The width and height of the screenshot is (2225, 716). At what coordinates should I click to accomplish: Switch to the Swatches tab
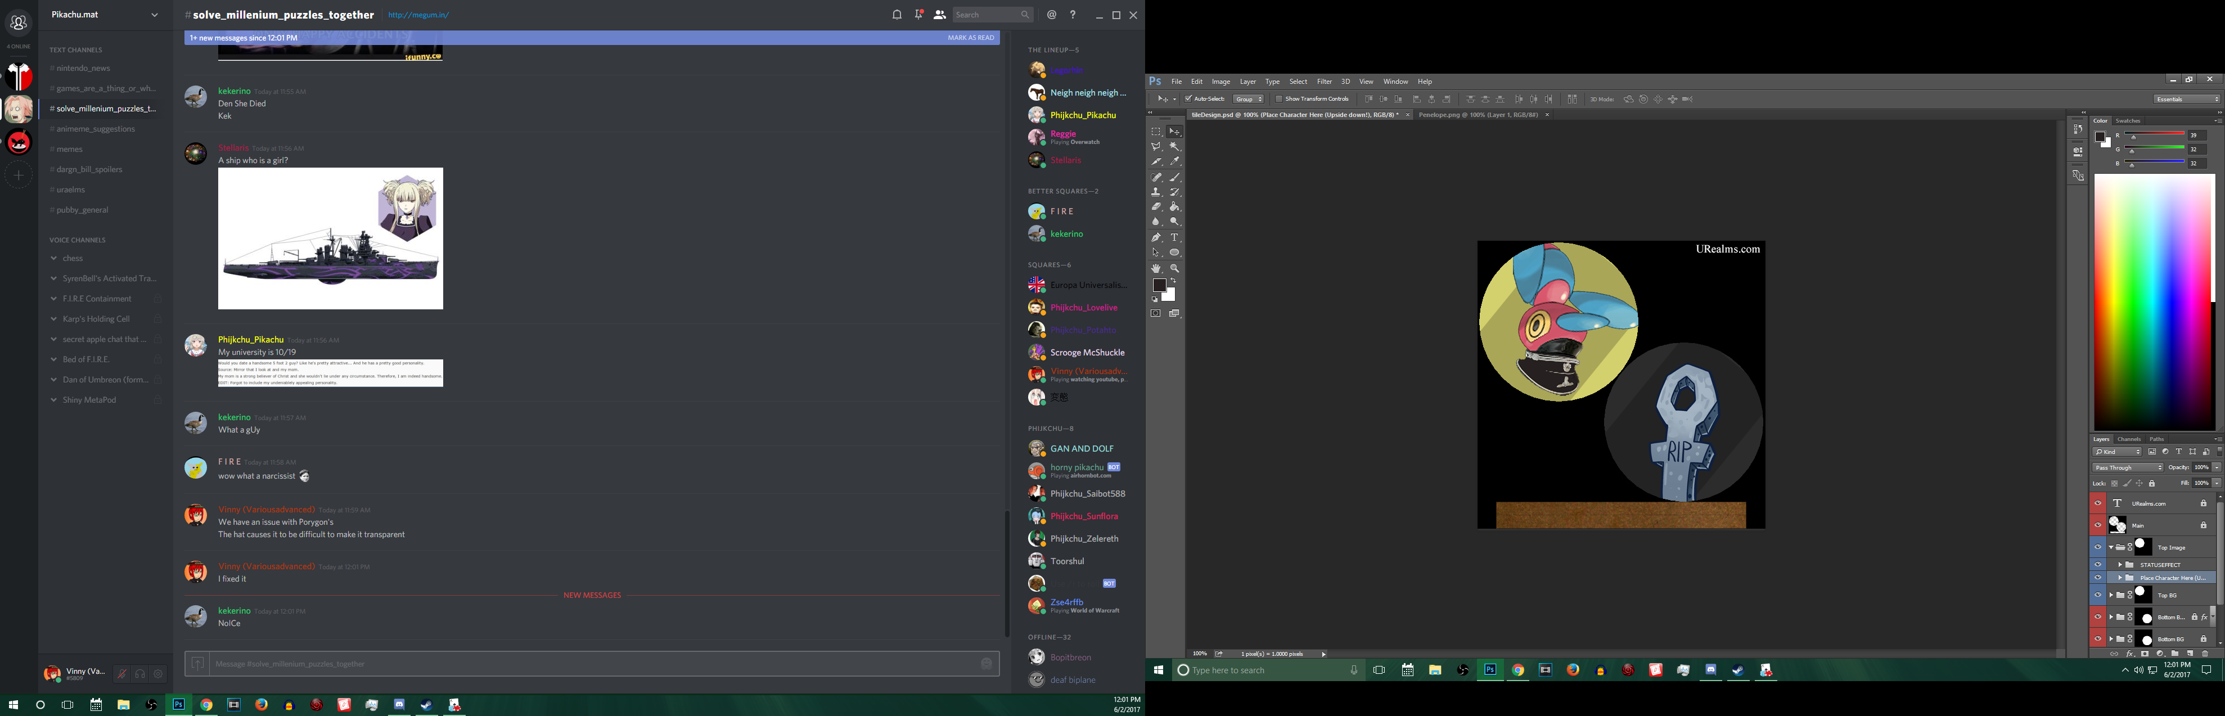[x=2128, y=121]
